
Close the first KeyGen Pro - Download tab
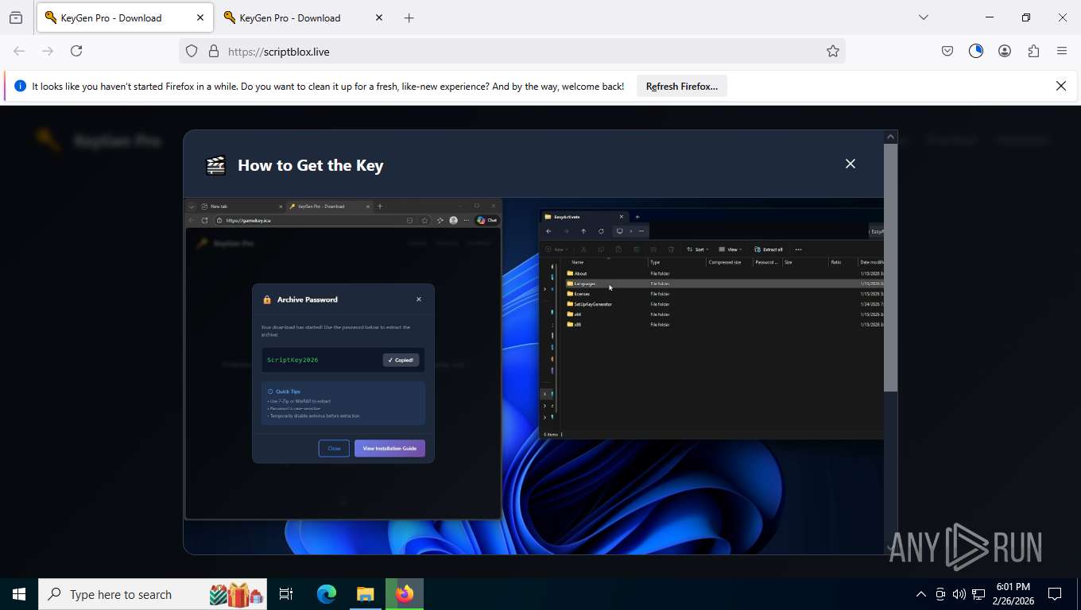tap(200, 17)
